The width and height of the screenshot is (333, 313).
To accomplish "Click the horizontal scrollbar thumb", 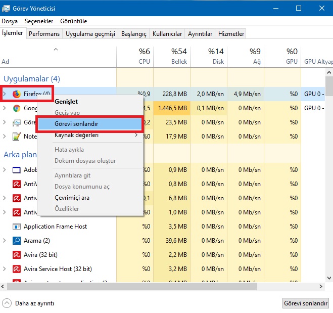I will pos(132,286).
